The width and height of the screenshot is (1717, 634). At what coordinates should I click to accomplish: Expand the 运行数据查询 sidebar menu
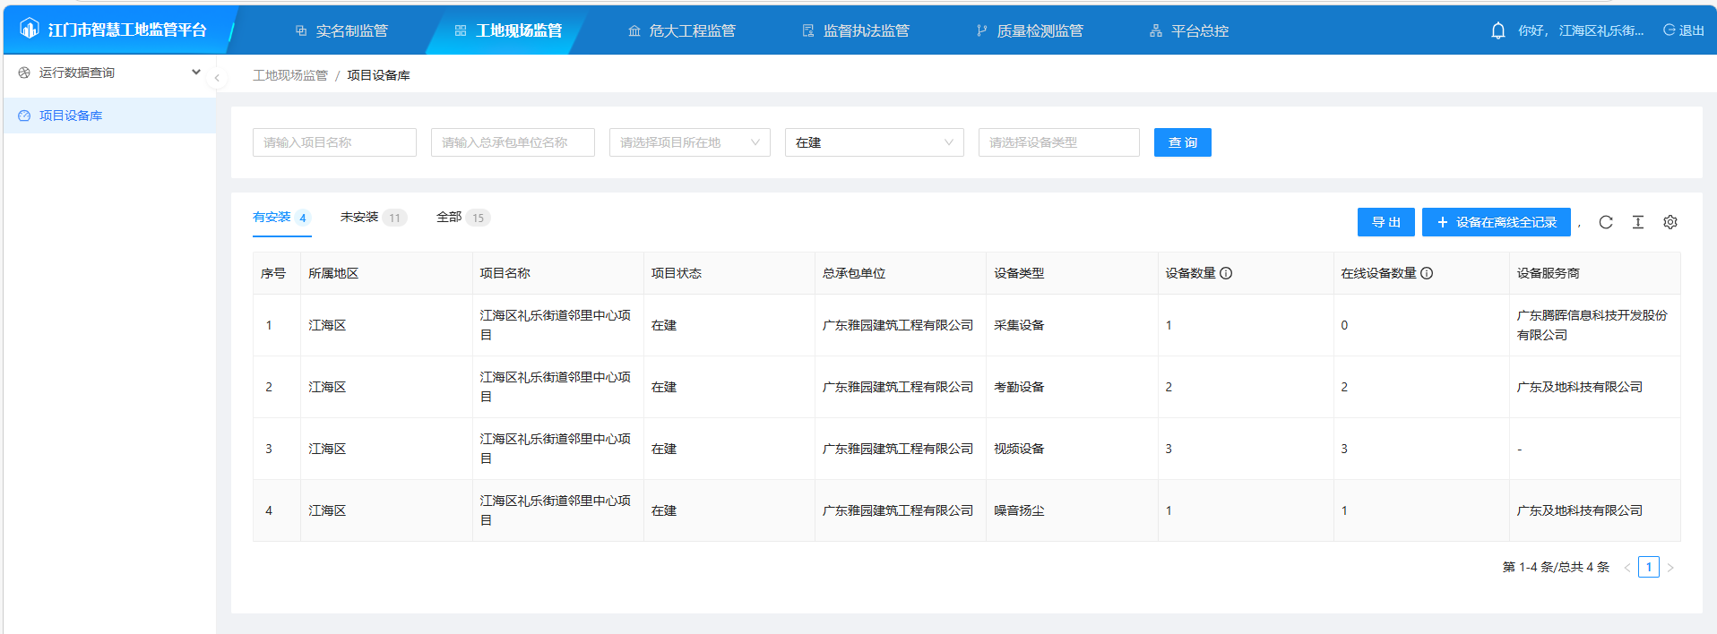tap(109, 73)
